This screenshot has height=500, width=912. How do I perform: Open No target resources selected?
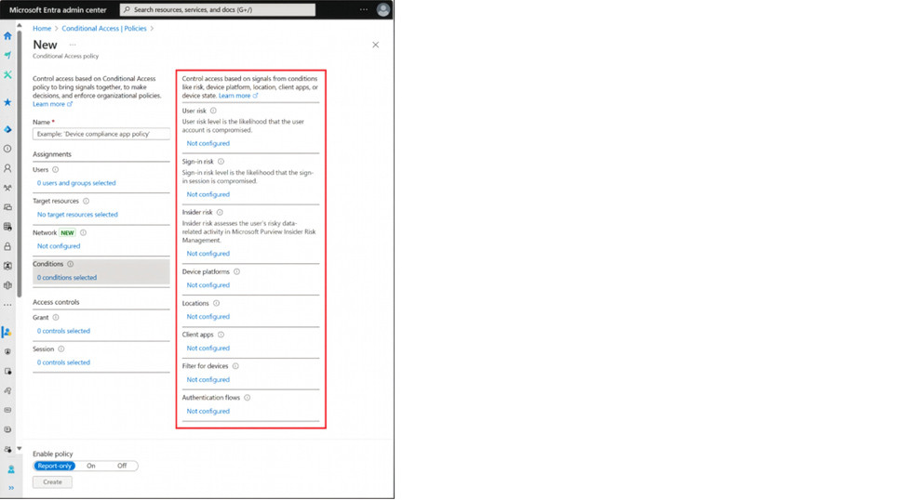pos(77,215)
